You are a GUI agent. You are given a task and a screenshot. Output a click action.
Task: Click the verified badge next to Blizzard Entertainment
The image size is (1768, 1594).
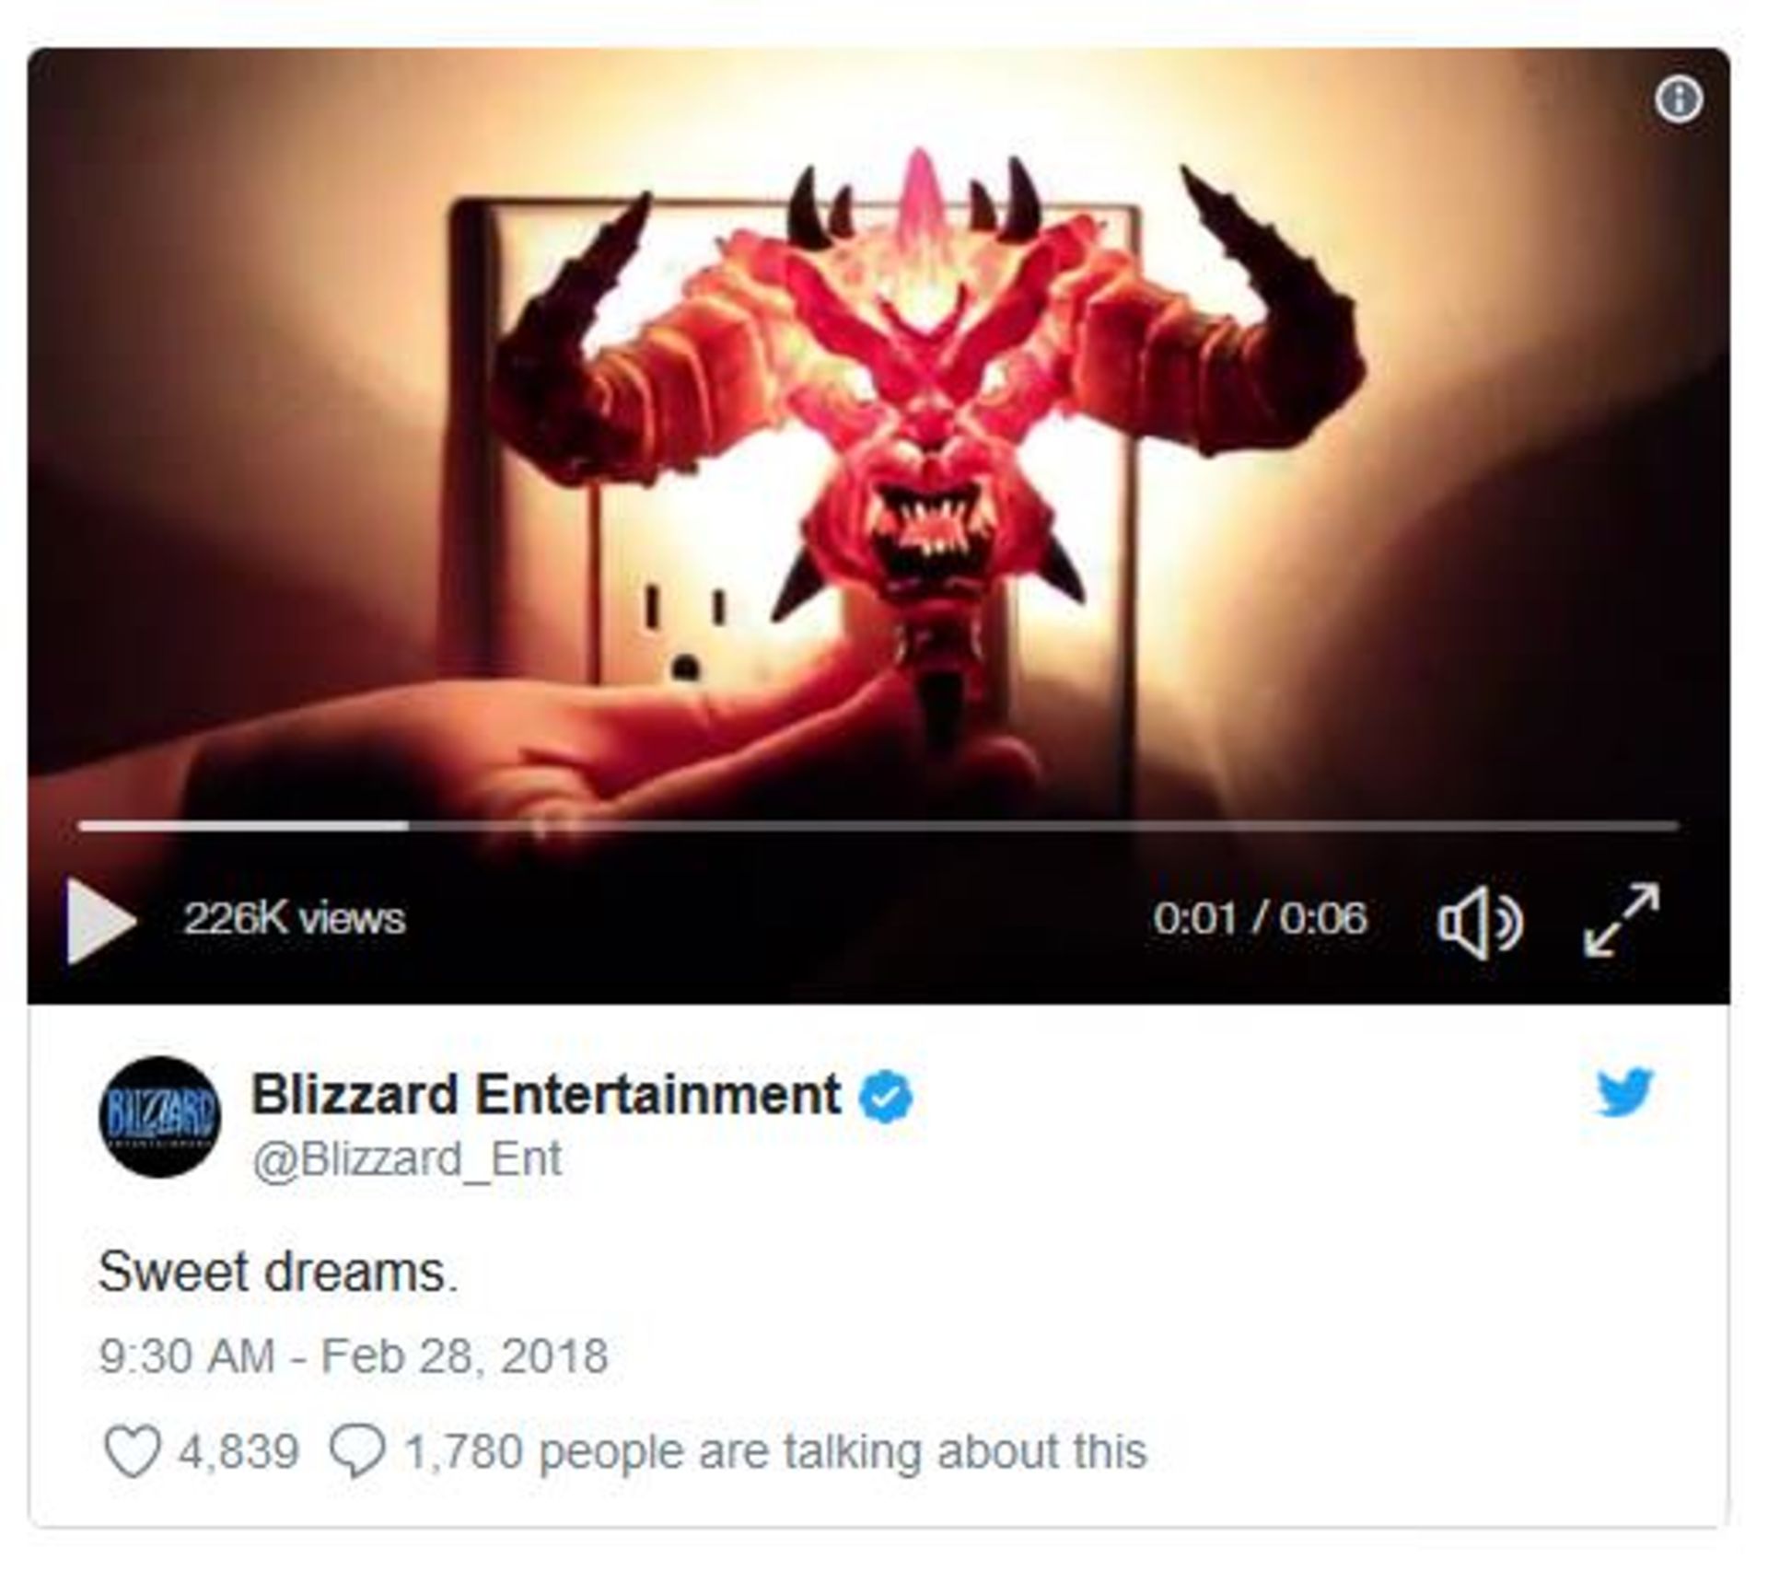pyautogui.click(x=886, y=1096)
